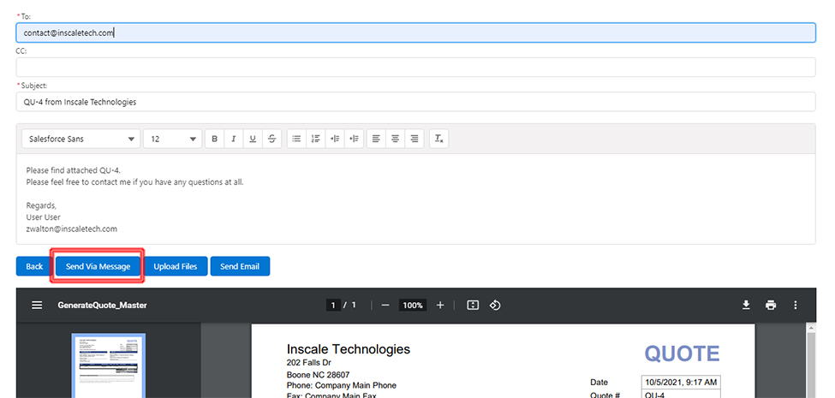835x398 pixels.
Task: Click the Upload Files button
Action: pyautogui.click(x=176, y=266)
